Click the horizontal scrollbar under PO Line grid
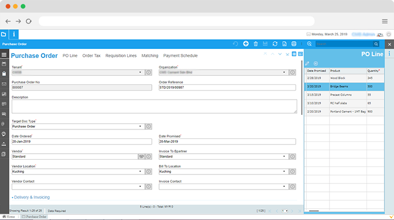 [314, 211]
